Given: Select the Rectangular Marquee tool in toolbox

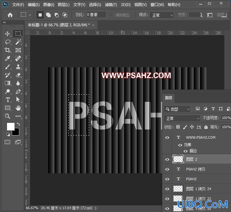Looking at the screenshot, I should tap(18, 34).
